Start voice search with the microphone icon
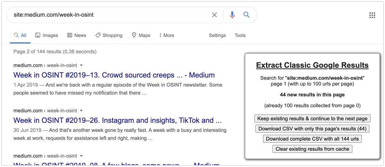Screen dimensions: 385x167 pyautogui.click(x=232, y=15)
